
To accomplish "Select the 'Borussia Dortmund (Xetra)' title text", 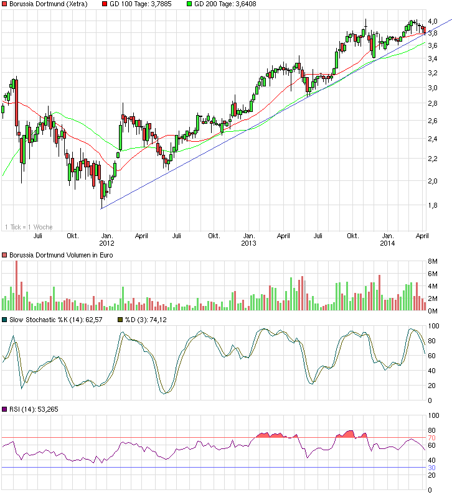I will point(49,4).
